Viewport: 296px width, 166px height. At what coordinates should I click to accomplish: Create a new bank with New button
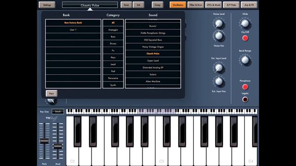coord(51,93)
